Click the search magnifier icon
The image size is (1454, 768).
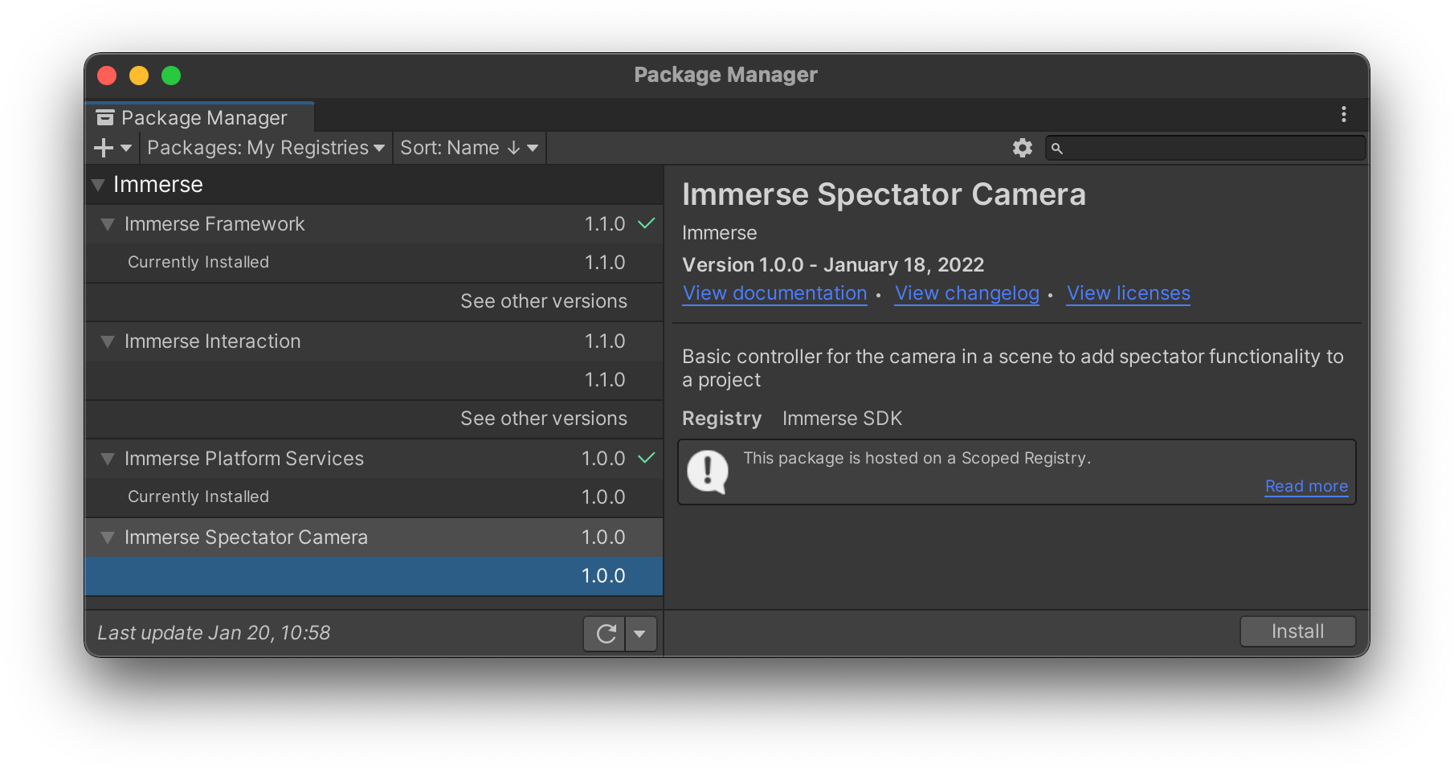1057,149
